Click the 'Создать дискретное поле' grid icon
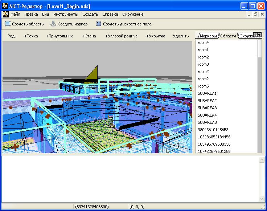 click(99, 24)
